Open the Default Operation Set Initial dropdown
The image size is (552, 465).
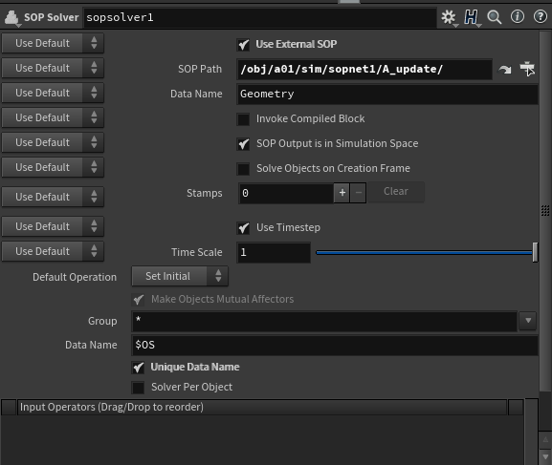click(180, 276)
